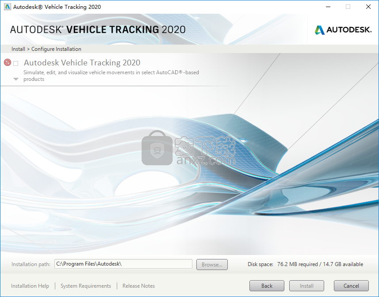Click the red prohibited icon beside product checkbox

pyautogui.click(x=8, y=63)
